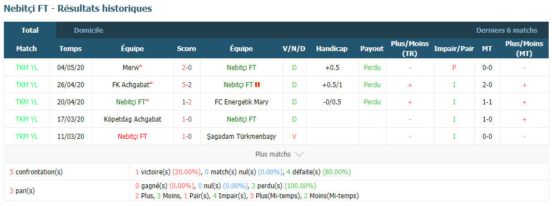The height and width of the screenshot is (206, 552).
Task: Open the FK Achgabat team link
Action: click(130, 85)
